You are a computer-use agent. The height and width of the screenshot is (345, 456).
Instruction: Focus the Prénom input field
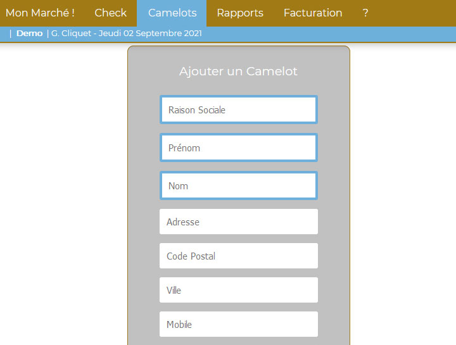point(239,147)
